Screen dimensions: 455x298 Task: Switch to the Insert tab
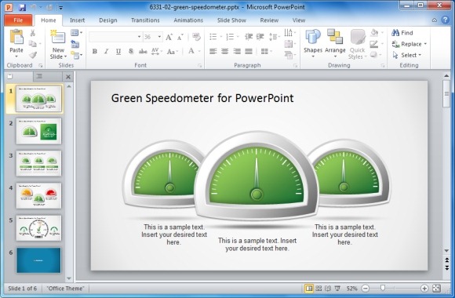tap(77, 20)
